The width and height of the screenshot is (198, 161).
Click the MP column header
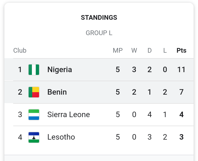pos(118,50)
